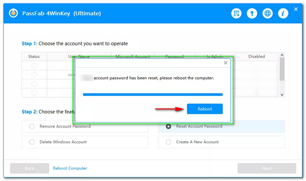Select Remove Account Password option
Viewport: 306px width, 181px height.
point(32,126)
